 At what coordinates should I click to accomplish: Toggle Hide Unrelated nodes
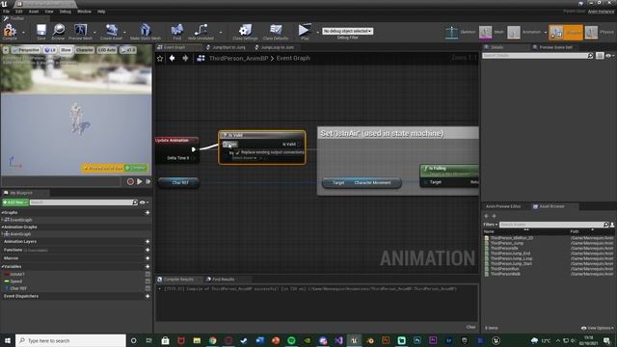pyautogui.click(x=201, y=32)
